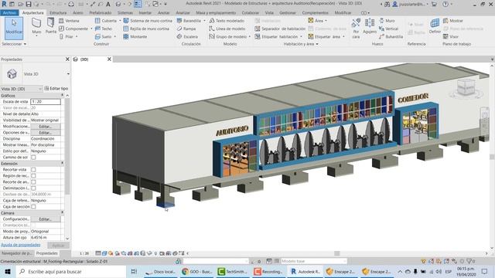Click Editar for Modificaciones de visibilidad

46,127
